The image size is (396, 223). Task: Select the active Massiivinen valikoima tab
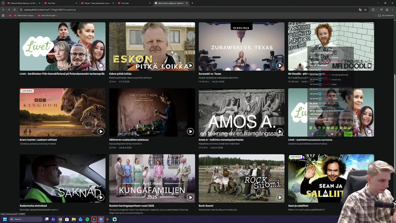pos(171,3)
